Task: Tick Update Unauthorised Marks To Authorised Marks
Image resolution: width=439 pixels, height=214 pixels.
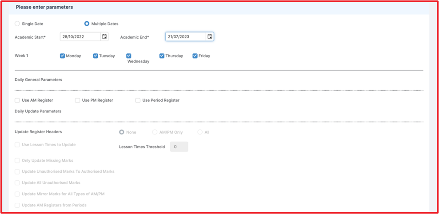Action: click(x=17, y=171)
